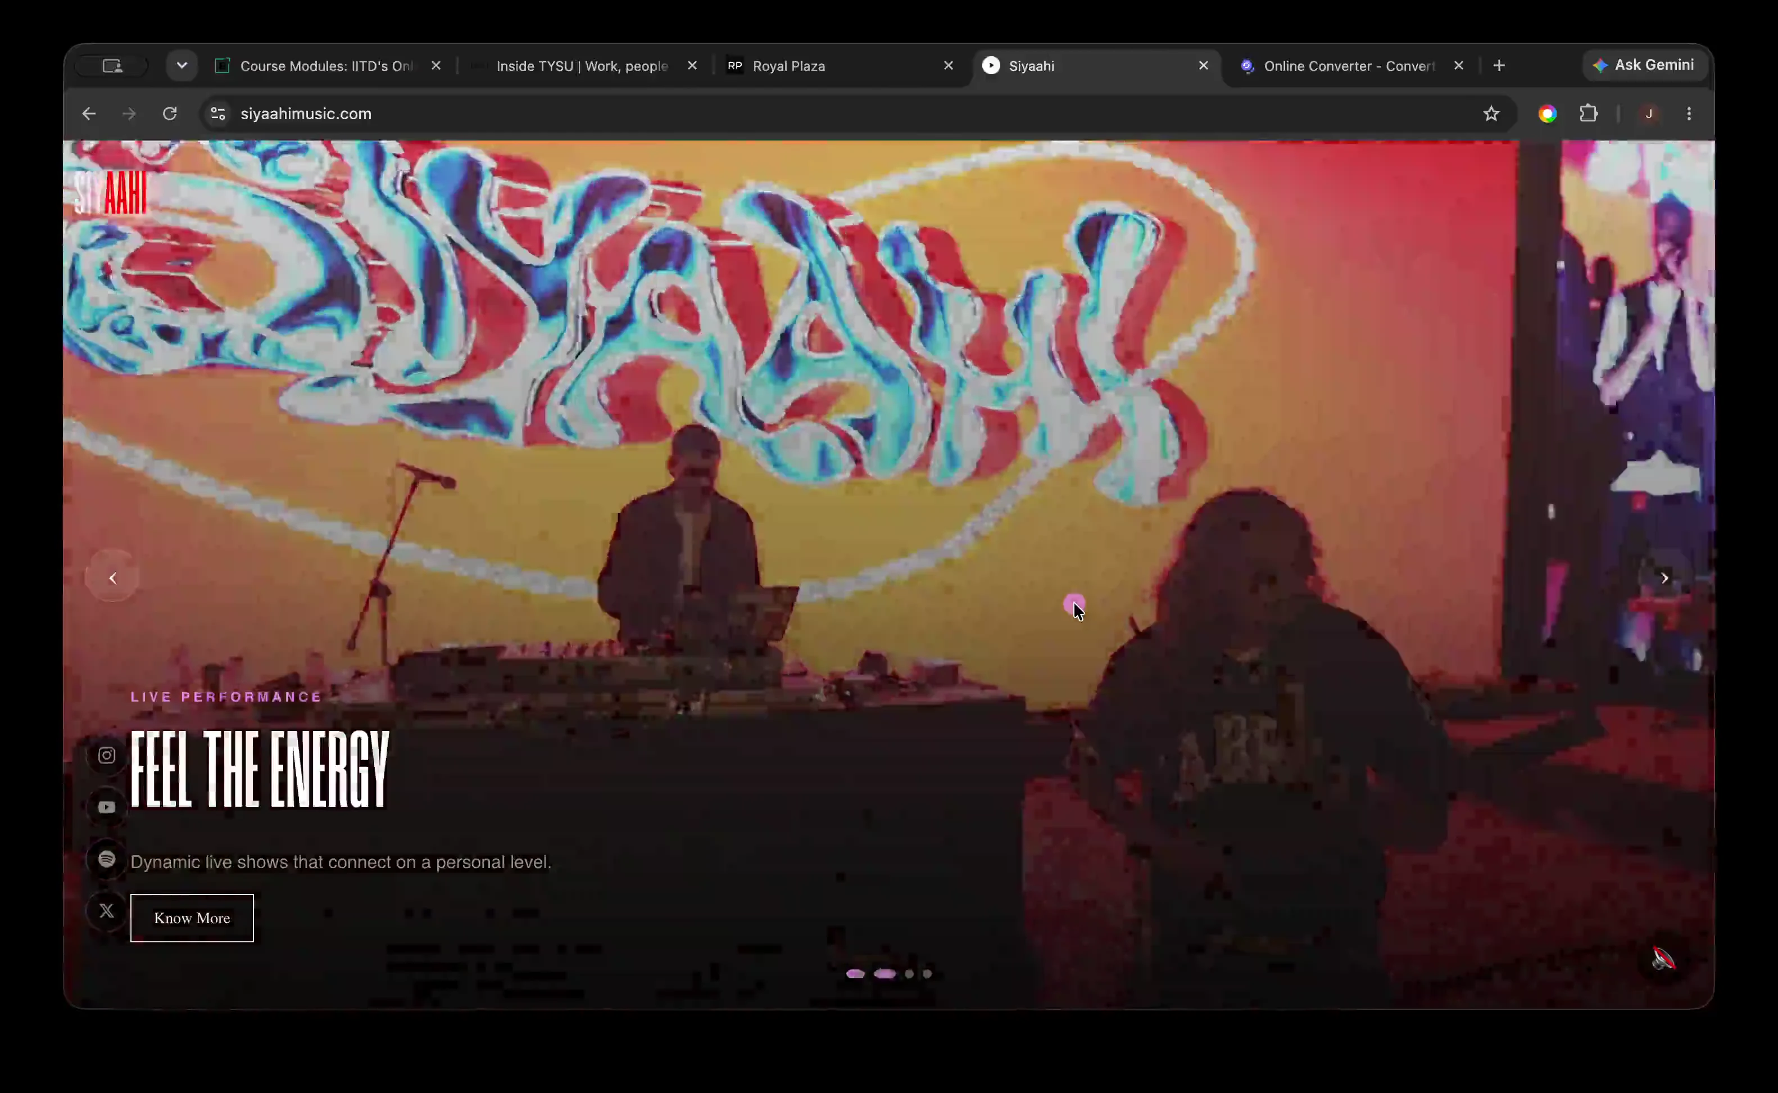Open the Spotify social icon
This screenshot has height=1093, width=1778.
107,859
